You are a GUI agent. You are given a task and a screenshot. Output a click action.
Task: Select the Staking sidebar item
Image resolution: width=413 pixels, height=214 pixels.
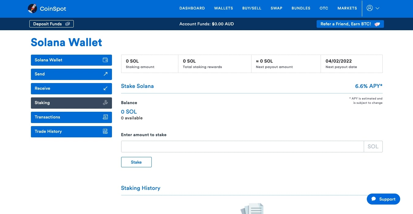point(71,103)
